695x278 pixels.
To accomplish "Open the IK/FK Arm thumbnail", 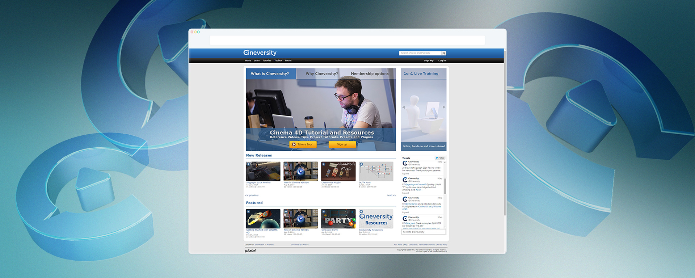I will (376, 172).
